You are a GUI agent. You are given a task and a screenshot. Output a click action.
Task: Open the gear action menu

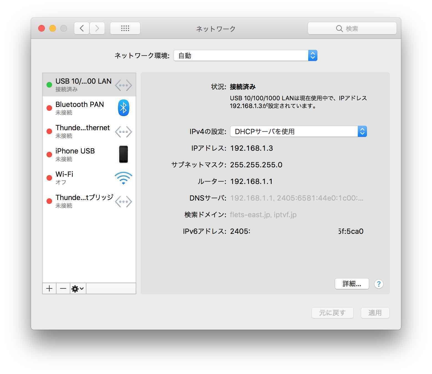click(x=78, y=288)
